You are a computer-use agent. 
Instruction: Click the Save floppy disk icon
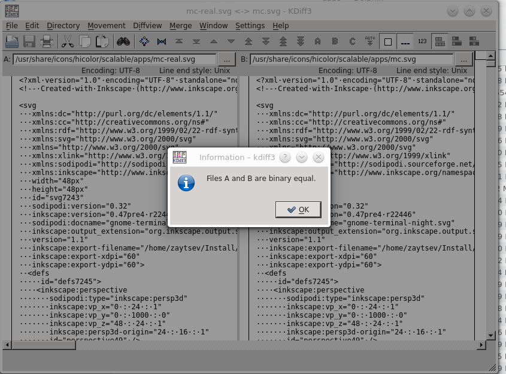tap(29, 41)
